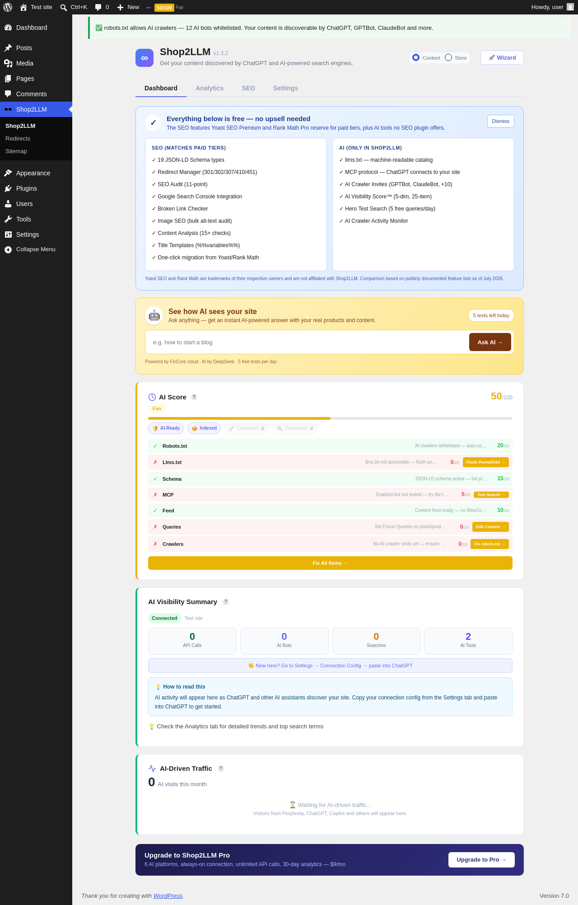This screenshot has height=905, width=578.
Task: Click the user avatar beside Howdy, user
Action: [570, 7]
